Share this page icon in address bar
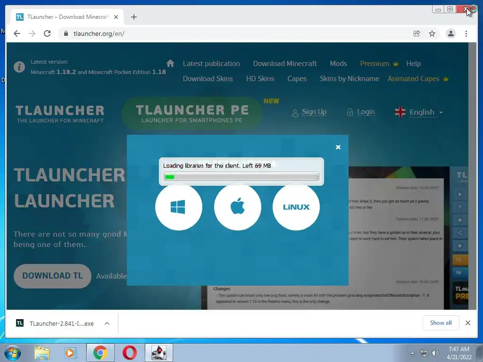 pyautogui.click(x=416, y=33)
